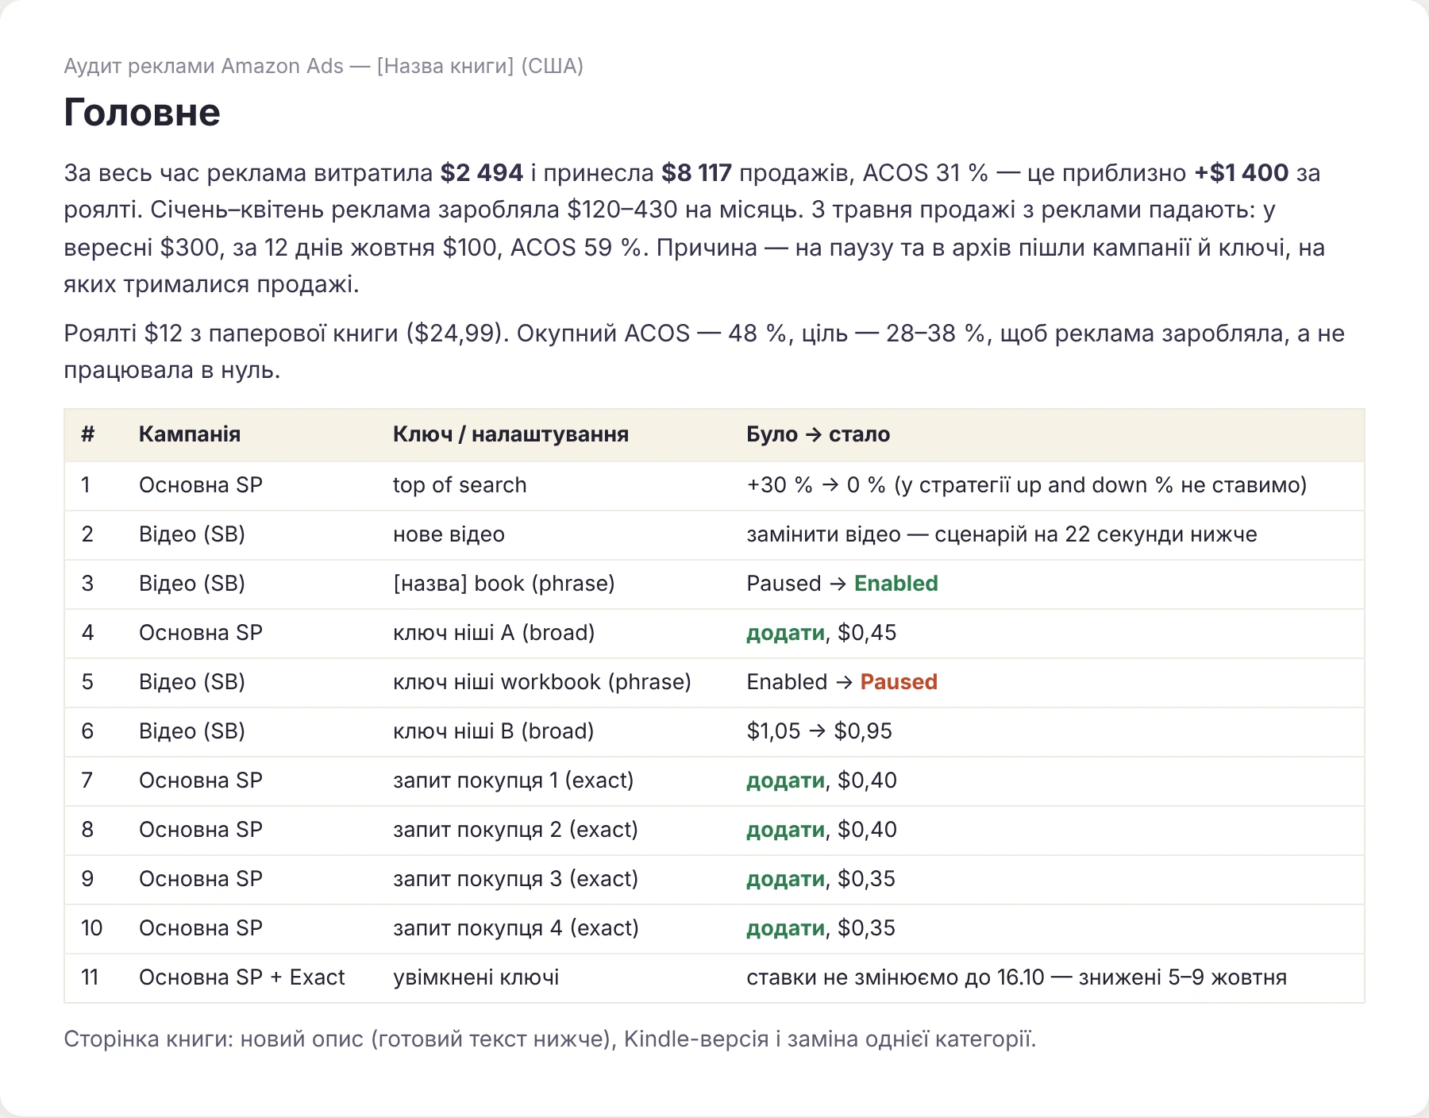Click "додати, $0,45" in row 4

822,633
